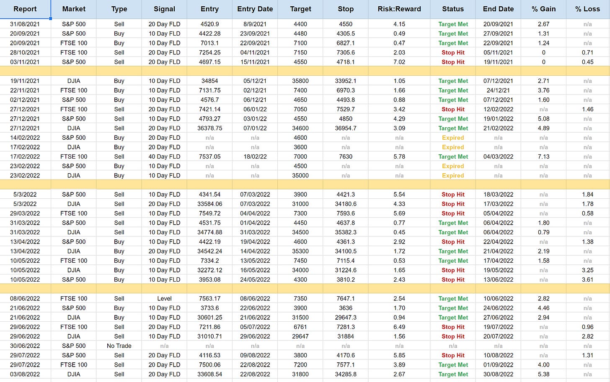The height and width of the screenshot is (382, 610).
Task: Select the % gain value 5.08
Action: click(x=543, y=119)
